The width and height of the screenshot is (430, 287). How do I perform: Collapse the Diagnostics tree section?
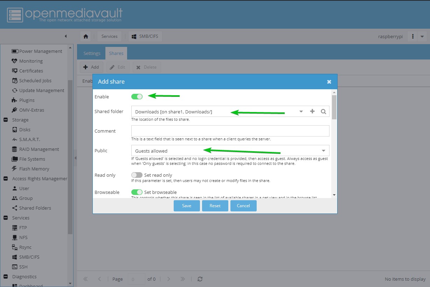pos(6,276)
